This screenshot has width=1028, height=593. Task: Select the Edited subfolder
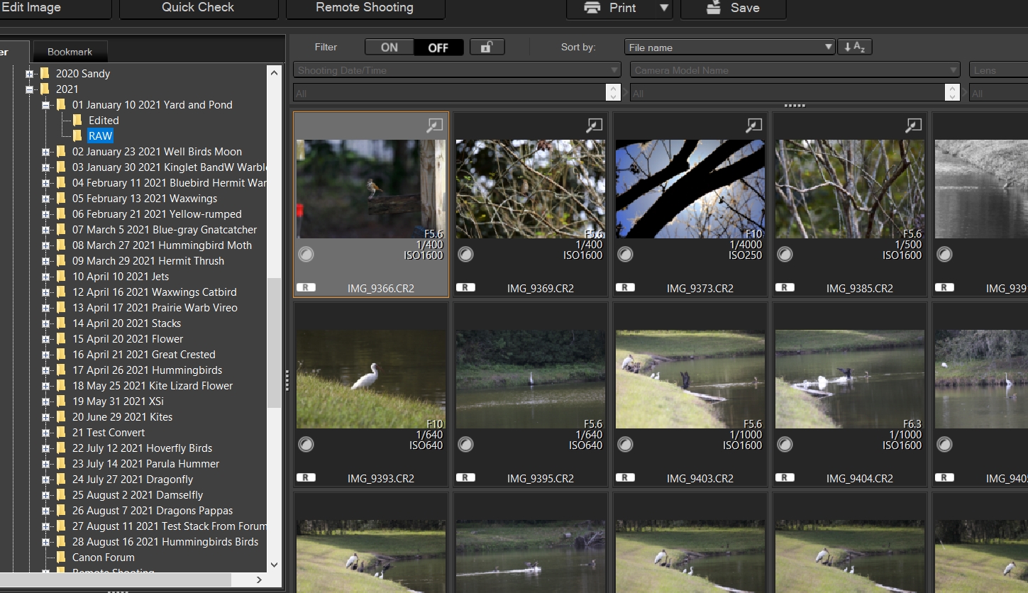(104, 121)
